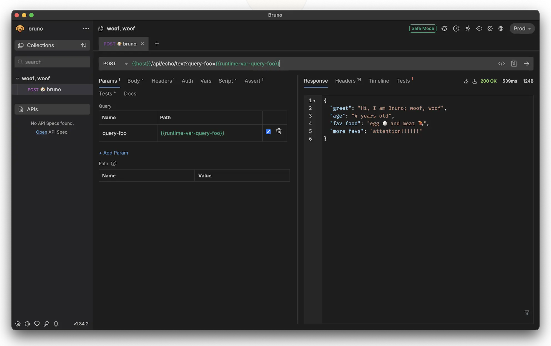Viewport: 551px width, 346px height.
Task: Open response filter funnel icon
Action: click(527, 313)
